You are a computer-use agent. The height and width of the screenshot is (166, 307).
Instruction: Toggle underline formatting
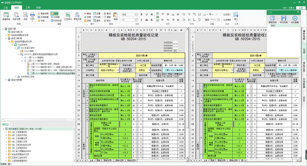[x=147, y=14]
